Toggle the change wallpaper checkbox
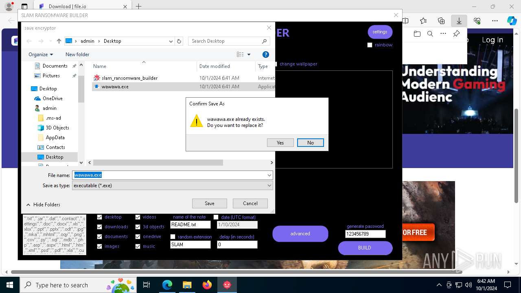 (x=276, y=64)
